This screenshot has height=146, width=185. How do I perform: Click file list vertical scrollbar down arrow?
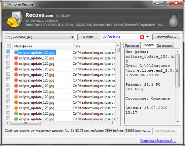click(x=118, y=118)
